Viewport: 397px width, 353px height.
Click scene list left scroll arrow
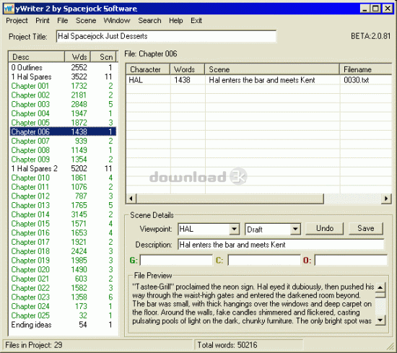tap(131, 199)
